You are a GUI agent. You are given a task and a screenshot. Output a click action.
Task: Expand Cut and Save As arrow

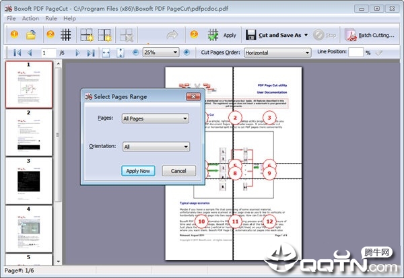point(306,35)
